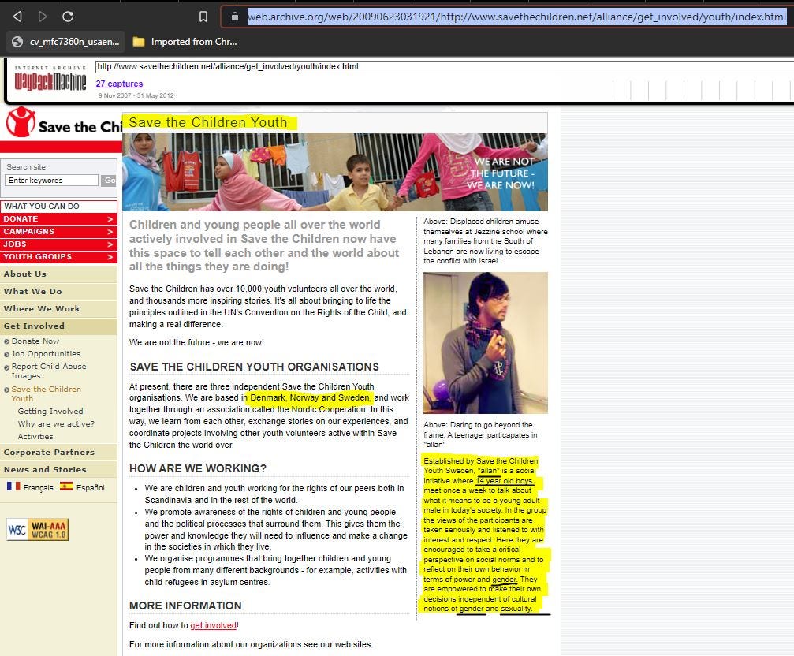Click the 9 Nov 2007 - 31 May 2012 date range
The image size is (794, 656).
tap(136, 95)
